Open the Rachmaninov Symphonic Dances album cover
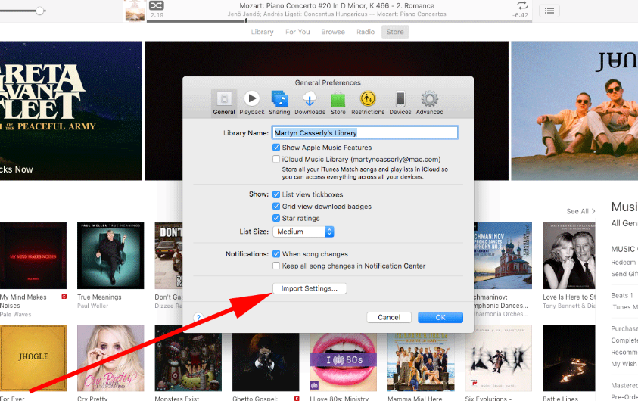638x401 pixels. tap(503, 256)
